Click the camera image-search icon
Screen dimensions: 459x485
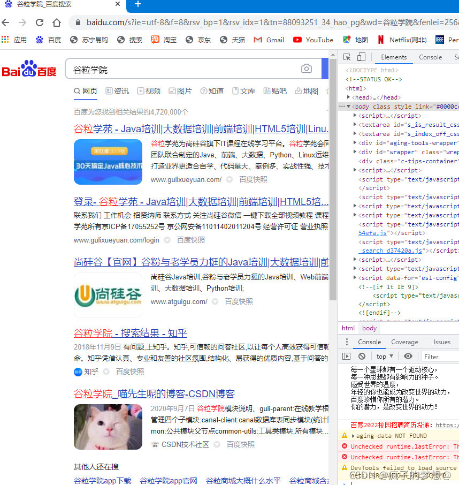point(307,69)
